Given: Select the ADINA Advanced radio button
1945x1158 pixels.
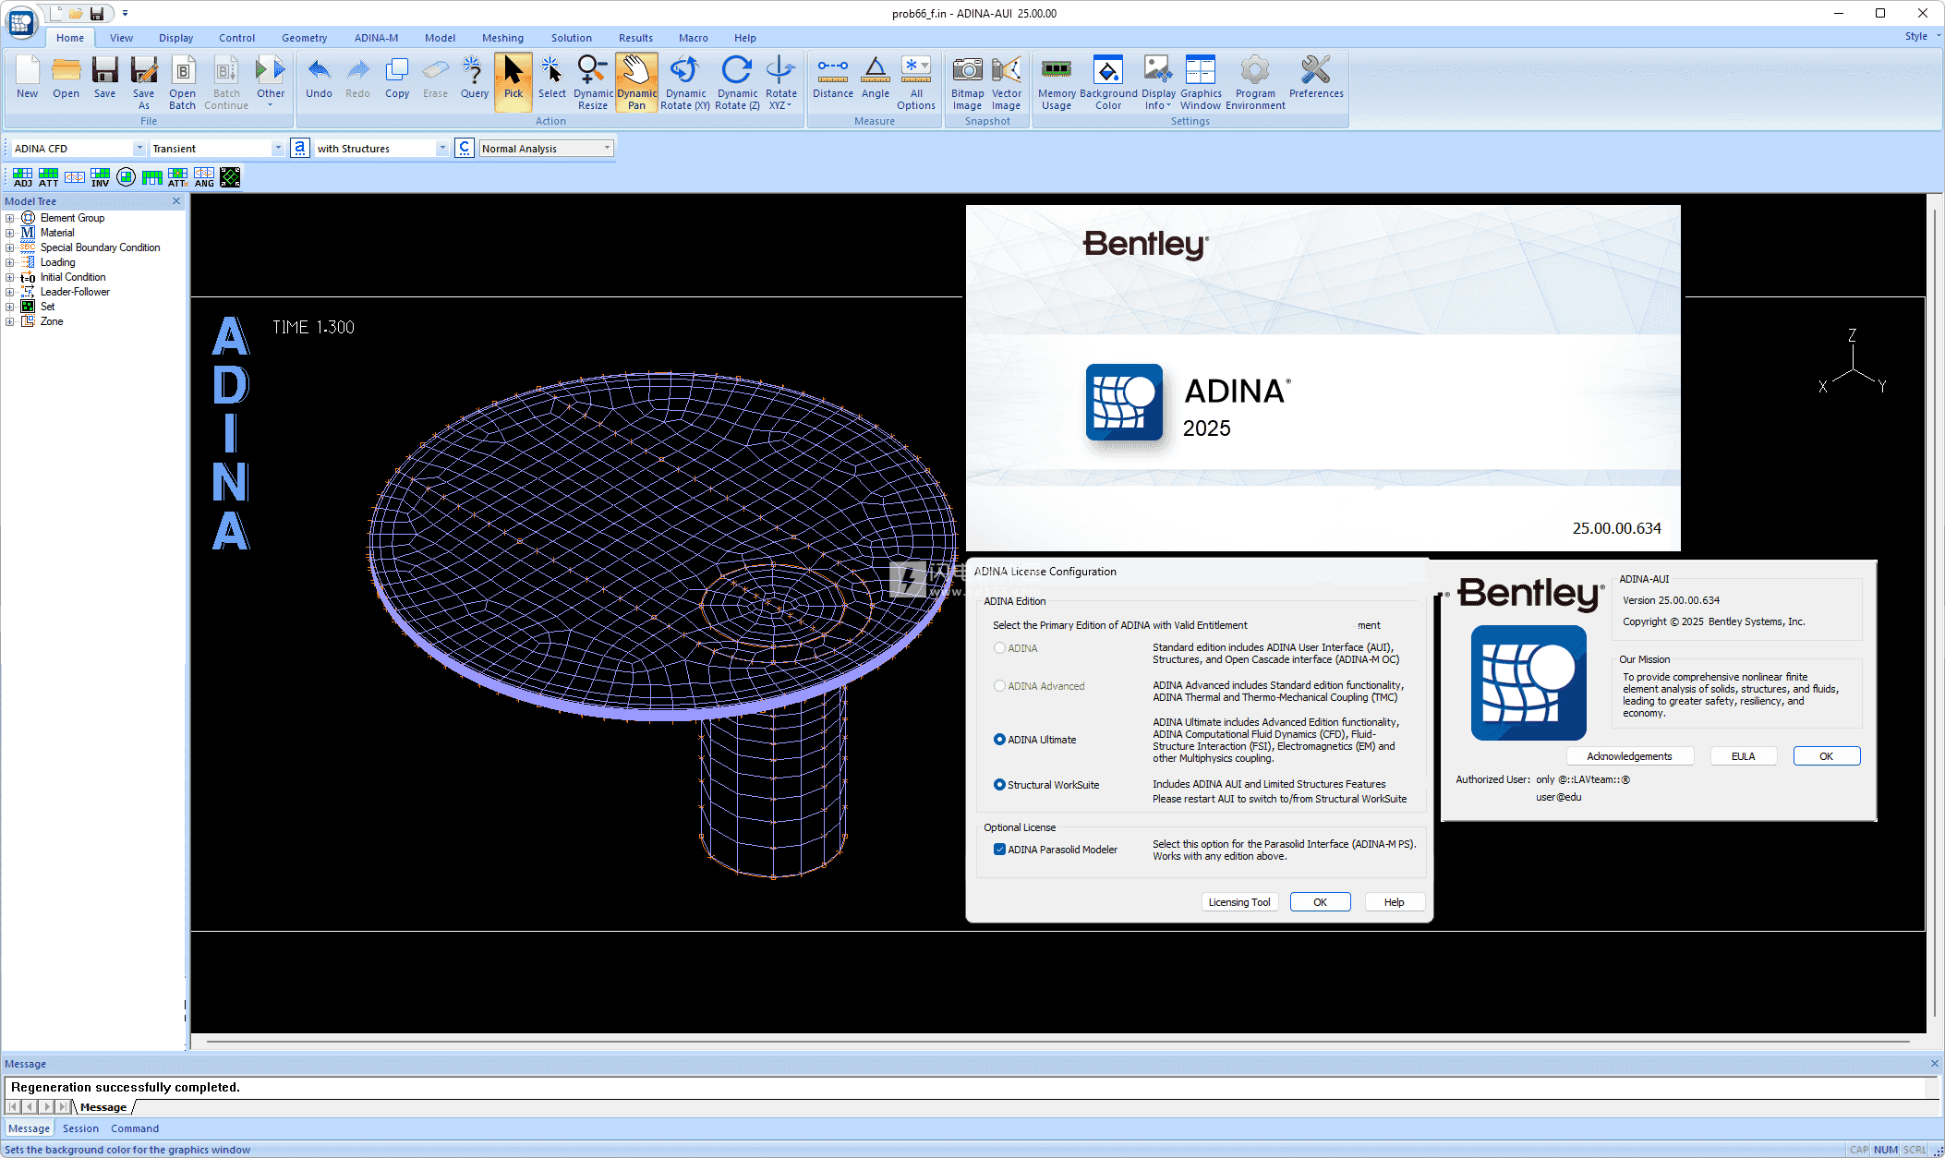Looking at the screenshot, I should [x=999, y=686].
